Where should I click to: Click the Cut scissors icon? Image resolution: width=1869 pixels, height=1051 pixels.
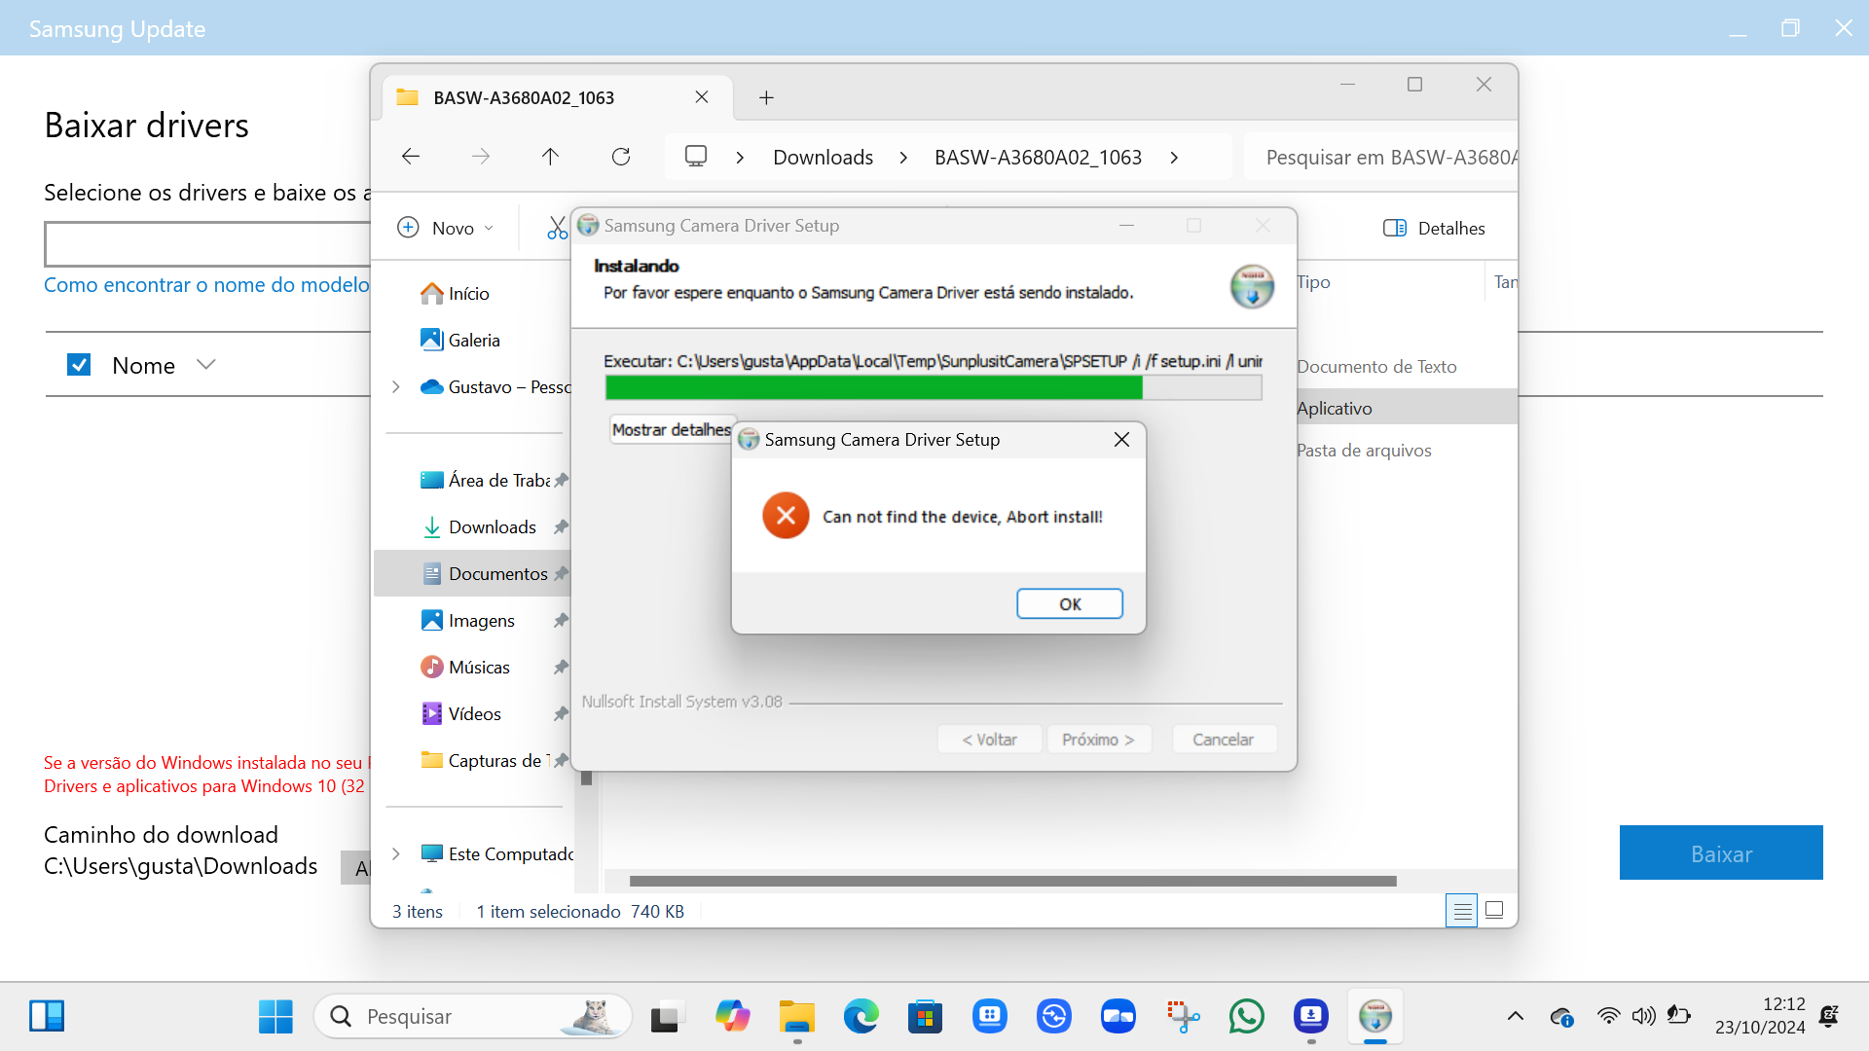[x=557, y=228]
